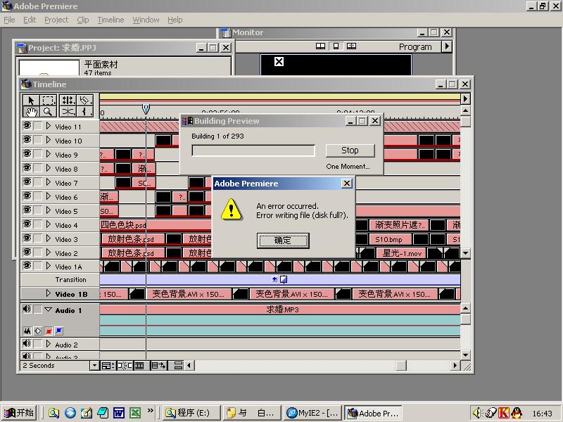Hide Video 7 track with eye icon
Image resolution: width=563 pixels, height=422 pixels.
(x=27, y=181)
